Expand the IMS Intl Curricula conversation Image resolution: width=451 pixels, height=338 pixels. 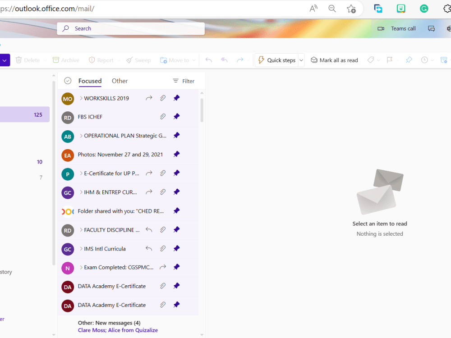coord(81,249)
